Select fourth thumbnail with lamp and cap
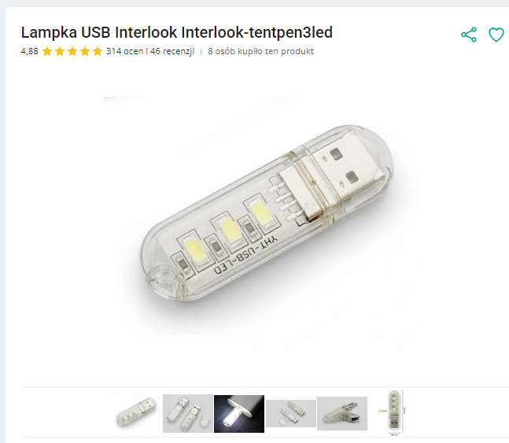Image resolution: width=509 pixels, height=443 pixels. [x=290, y=413]
